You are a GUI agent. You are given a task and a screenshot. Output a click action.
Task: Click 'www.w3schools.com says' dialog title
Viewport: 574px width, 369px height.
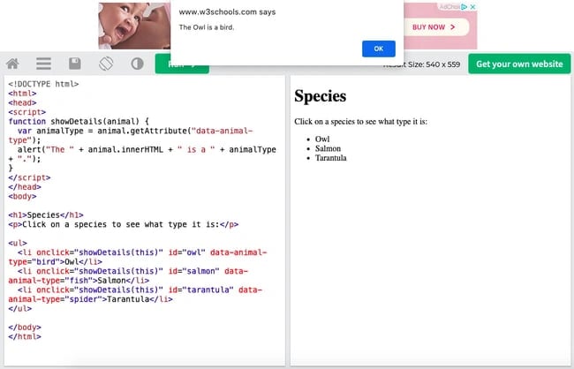click(x=227, y=12)
